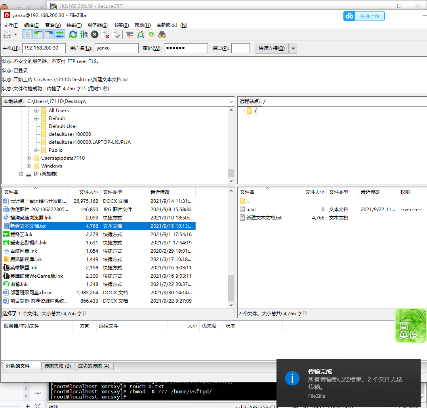Viewport: 427px width, 408px height.
Task: Cancel the current operation
Action: tap(95, 34)
